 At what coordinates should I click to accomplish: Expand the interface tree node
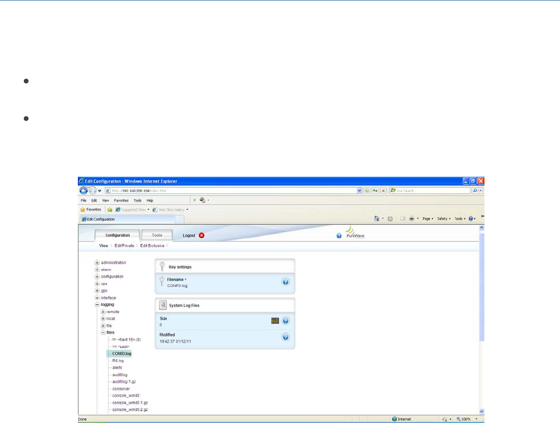click(97, 298)
